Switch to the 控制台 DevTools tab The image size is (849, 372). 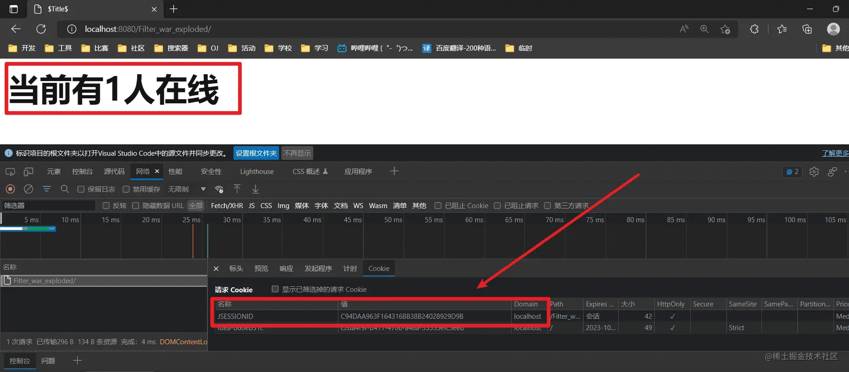point(82,172)
